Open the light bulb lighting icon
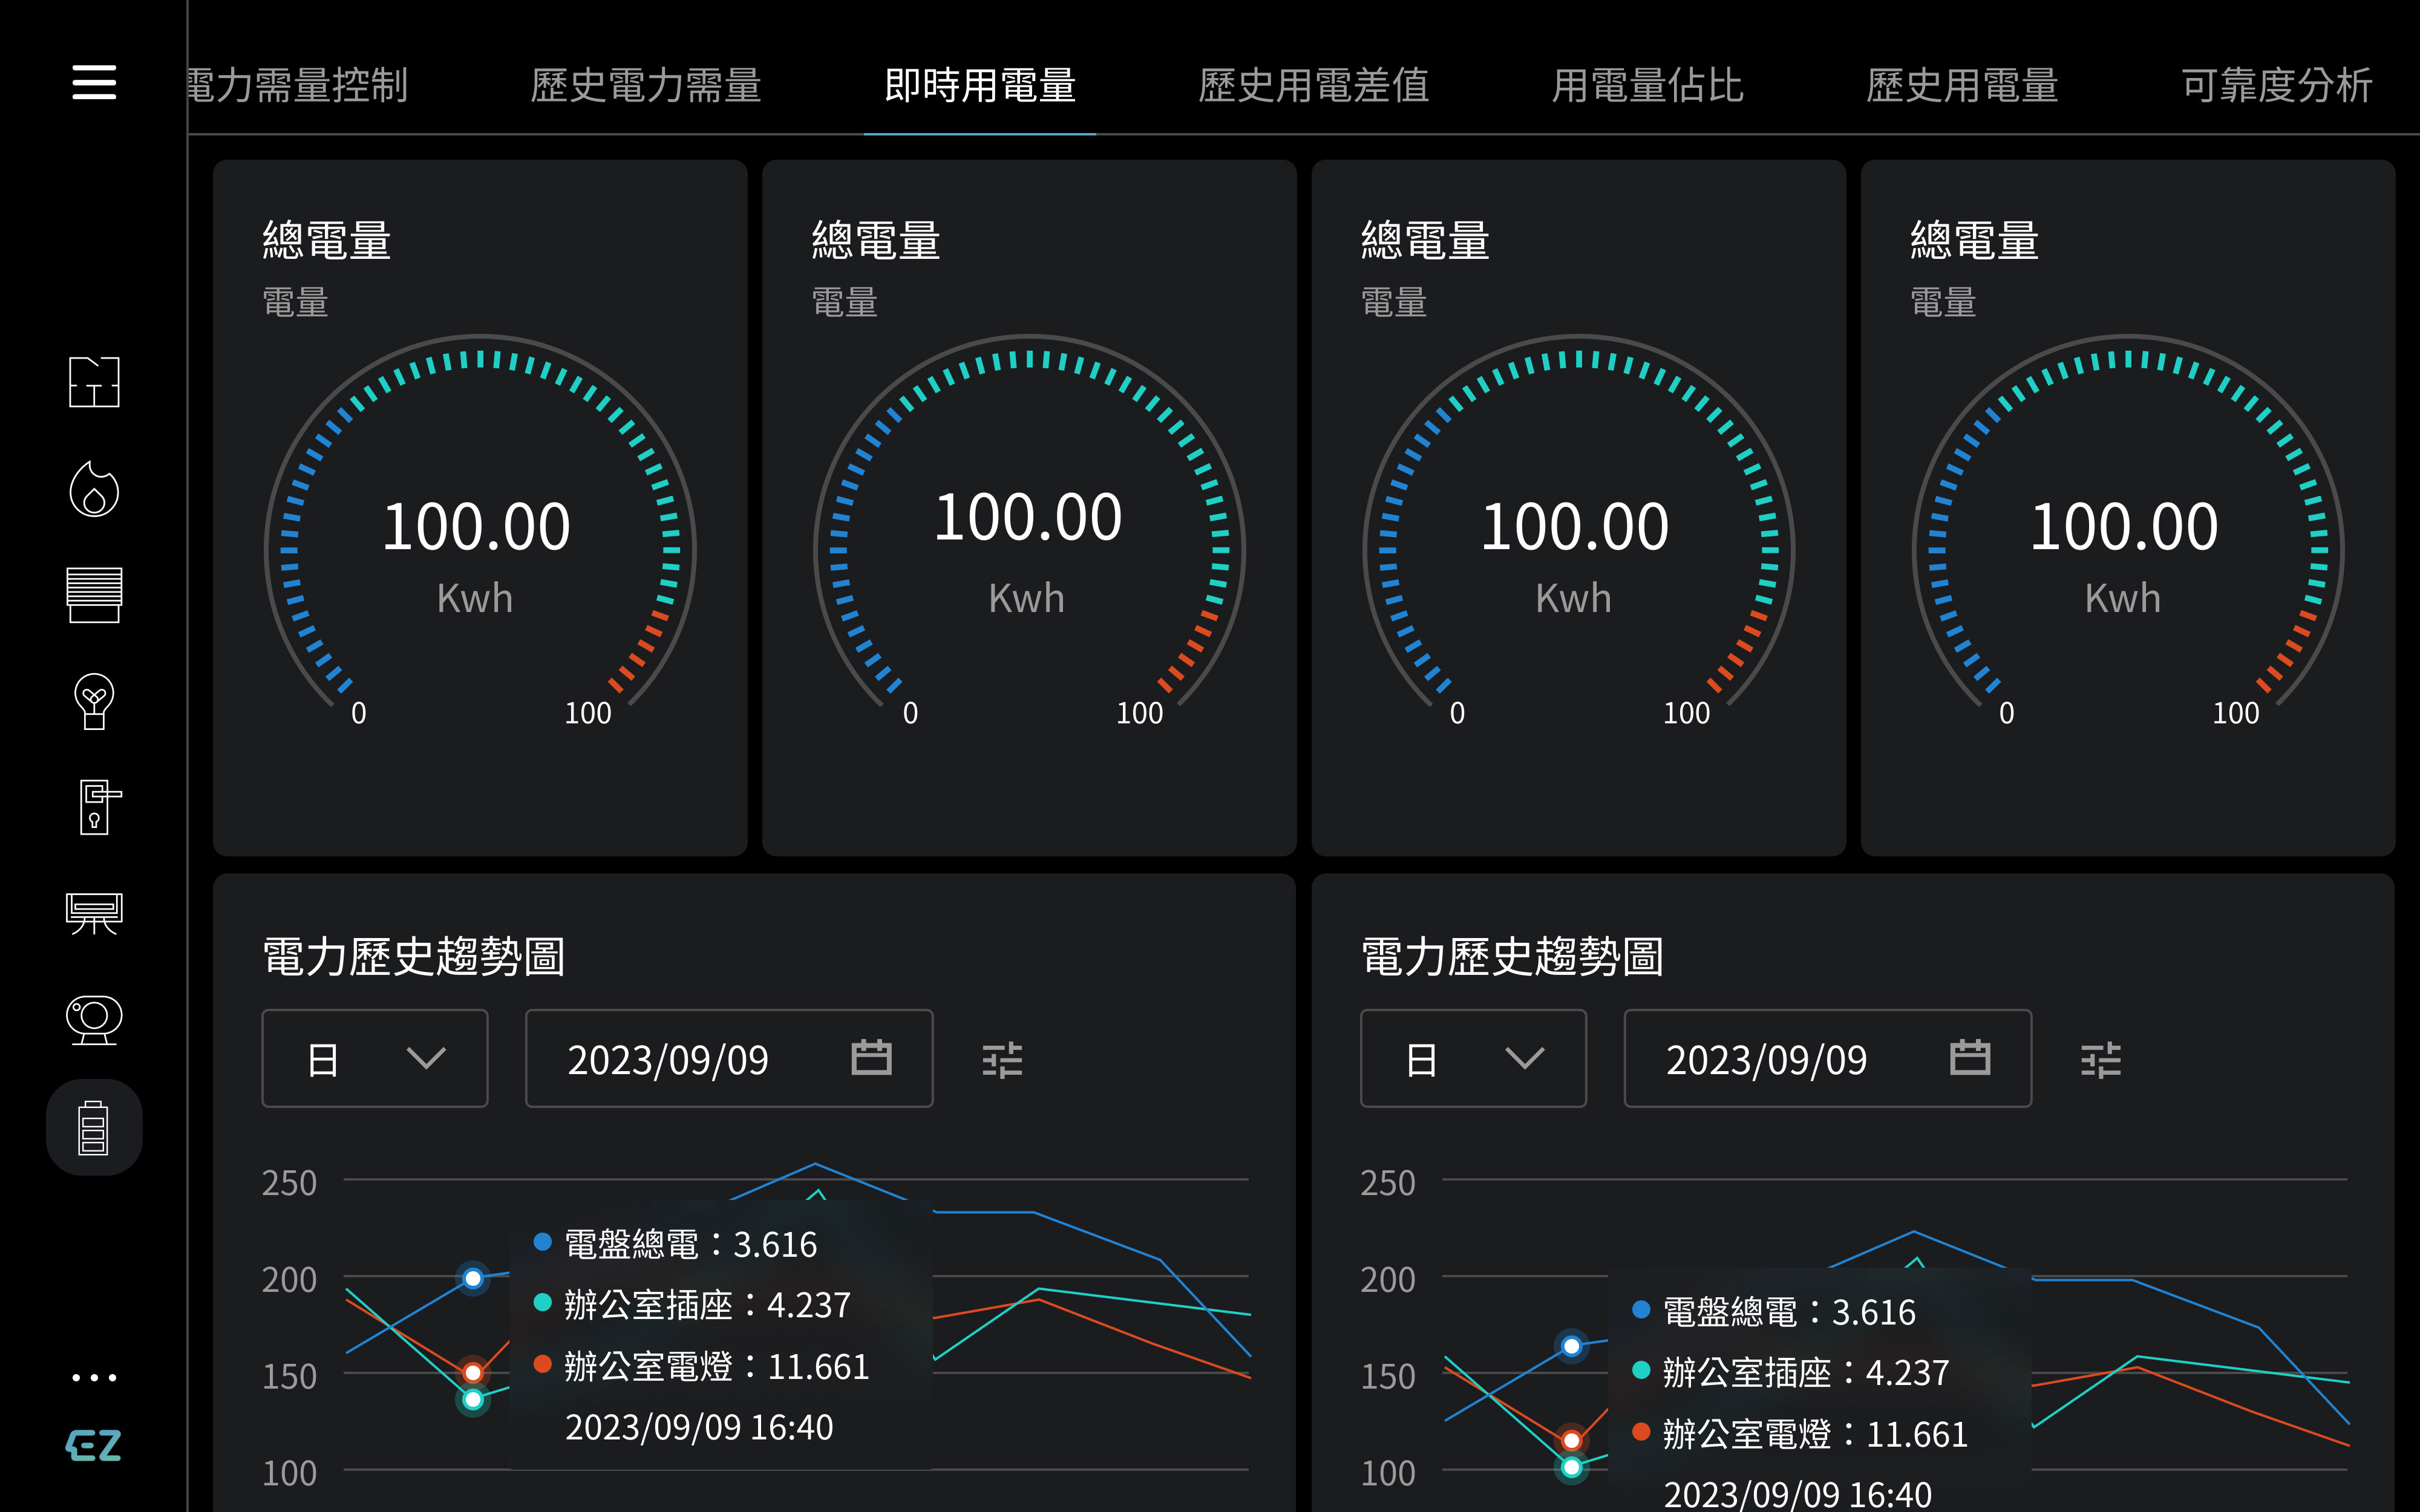 [x=94, y=701]
